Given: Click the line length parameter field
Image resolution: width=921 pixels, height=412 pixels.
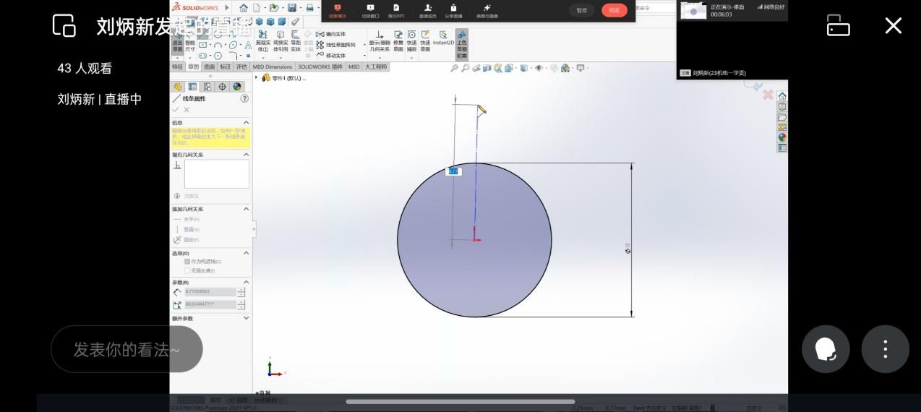Looking at the screenshot, I should click(x=210, y=292).
